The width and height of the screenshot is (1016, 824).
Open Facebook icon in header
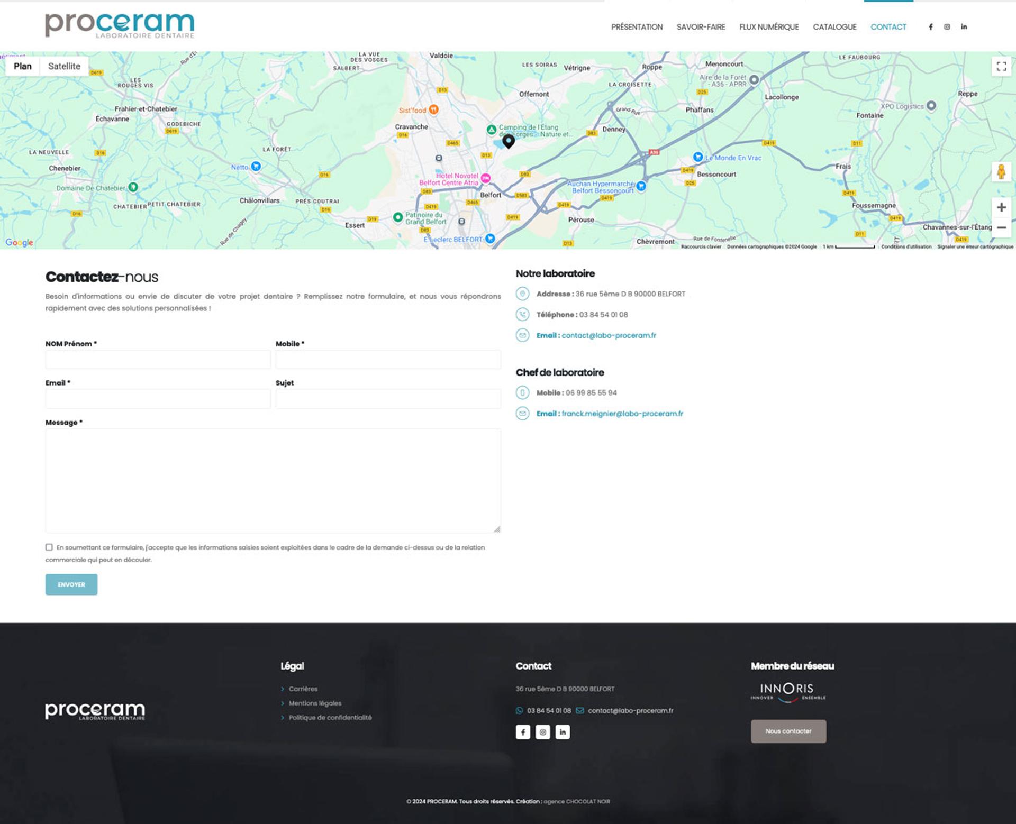(930, 27)
